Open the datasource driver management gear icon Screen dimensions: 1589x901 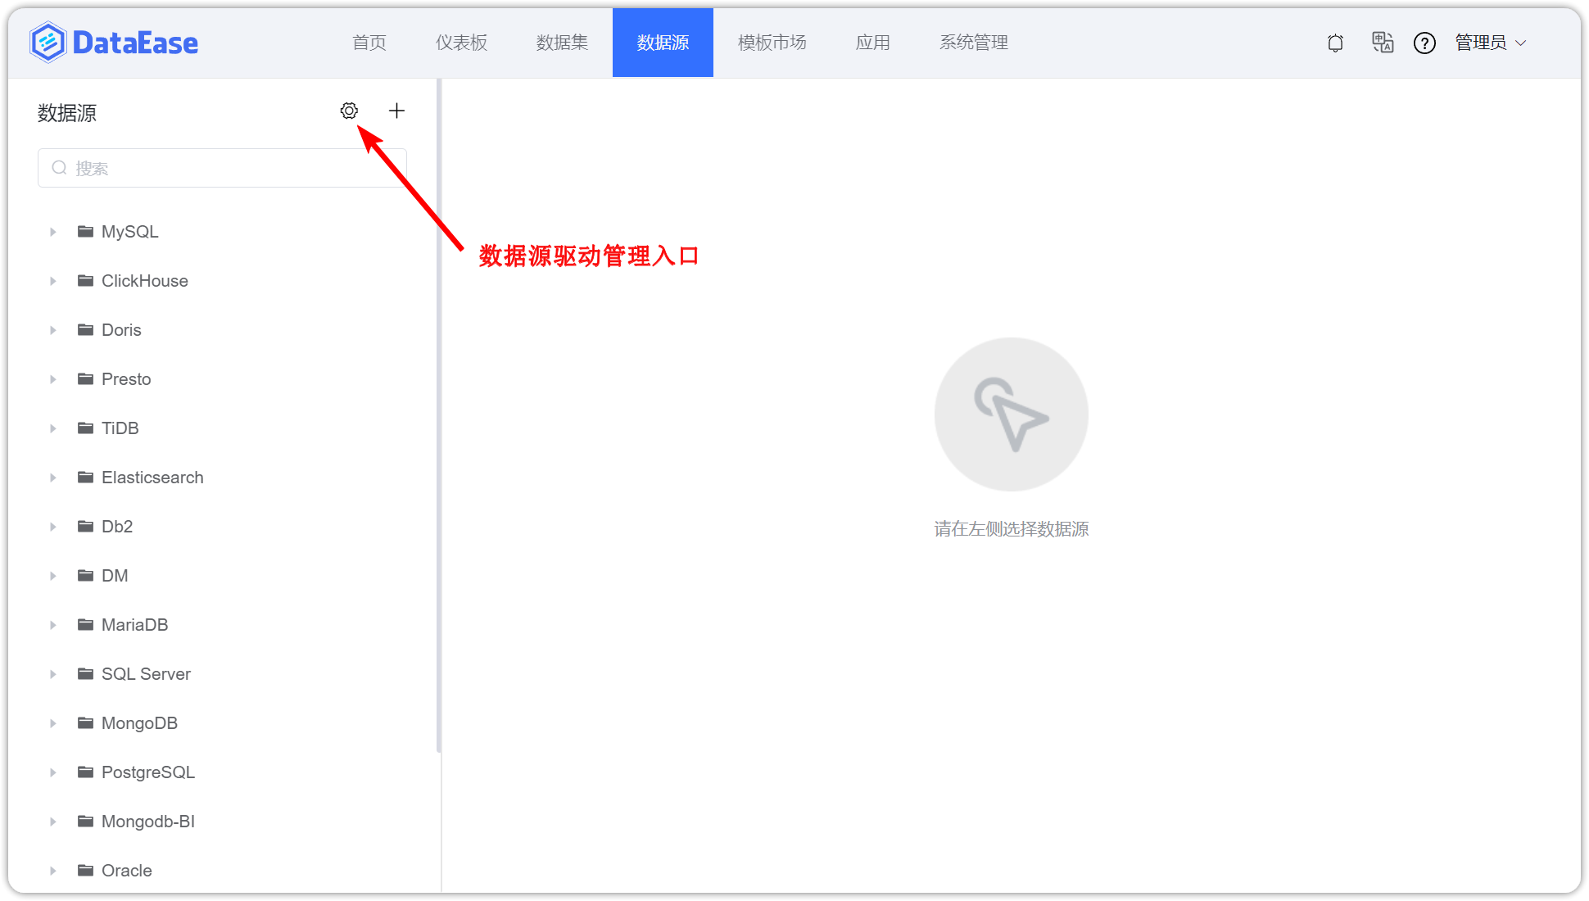(x=349, y=111)
